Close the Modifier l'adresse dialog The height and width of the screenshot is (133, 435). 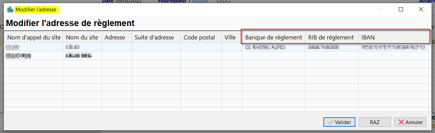click(x=421, y=10)
